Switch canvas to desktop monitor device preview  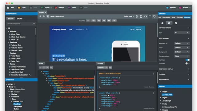[154, 16]
